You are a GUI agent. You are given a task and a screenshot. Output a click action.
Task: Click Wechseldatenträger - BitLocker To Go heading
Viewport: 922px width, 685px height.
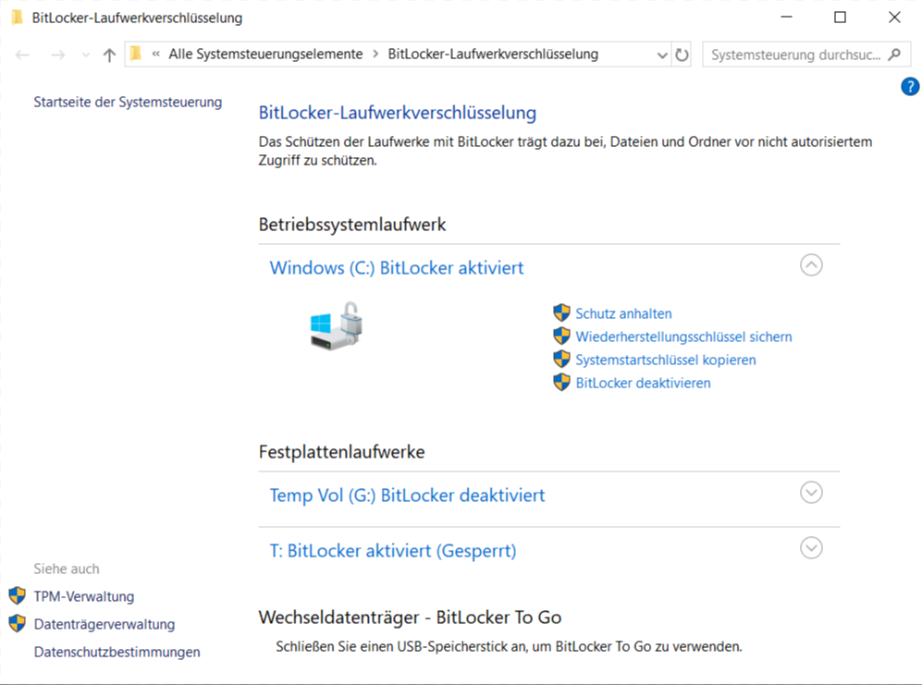pos(410,618)
